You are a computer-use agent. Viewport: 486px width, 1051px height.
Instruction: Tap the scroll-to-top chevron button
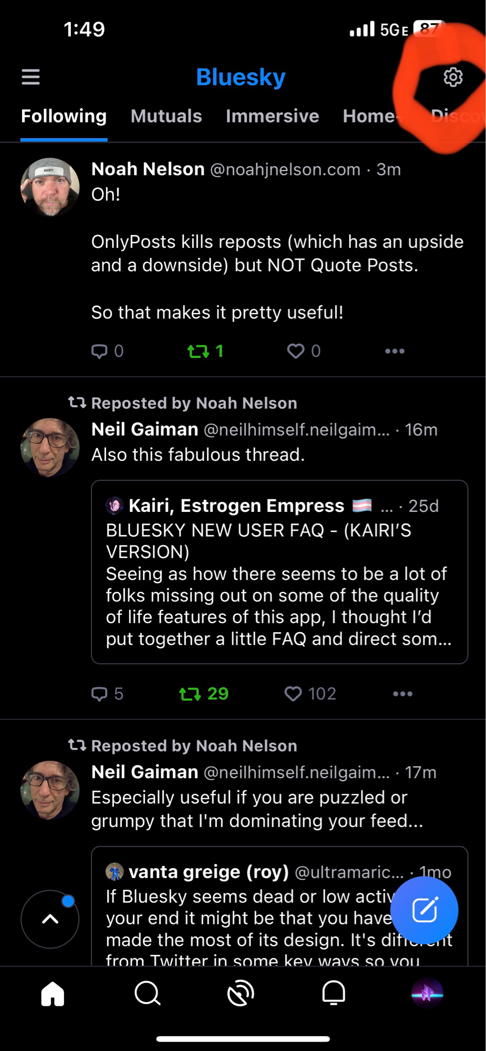(50, 919)
